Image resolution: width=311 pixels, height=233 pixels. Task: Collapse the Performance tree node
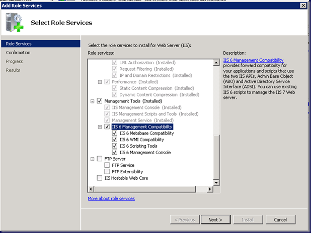100,82
